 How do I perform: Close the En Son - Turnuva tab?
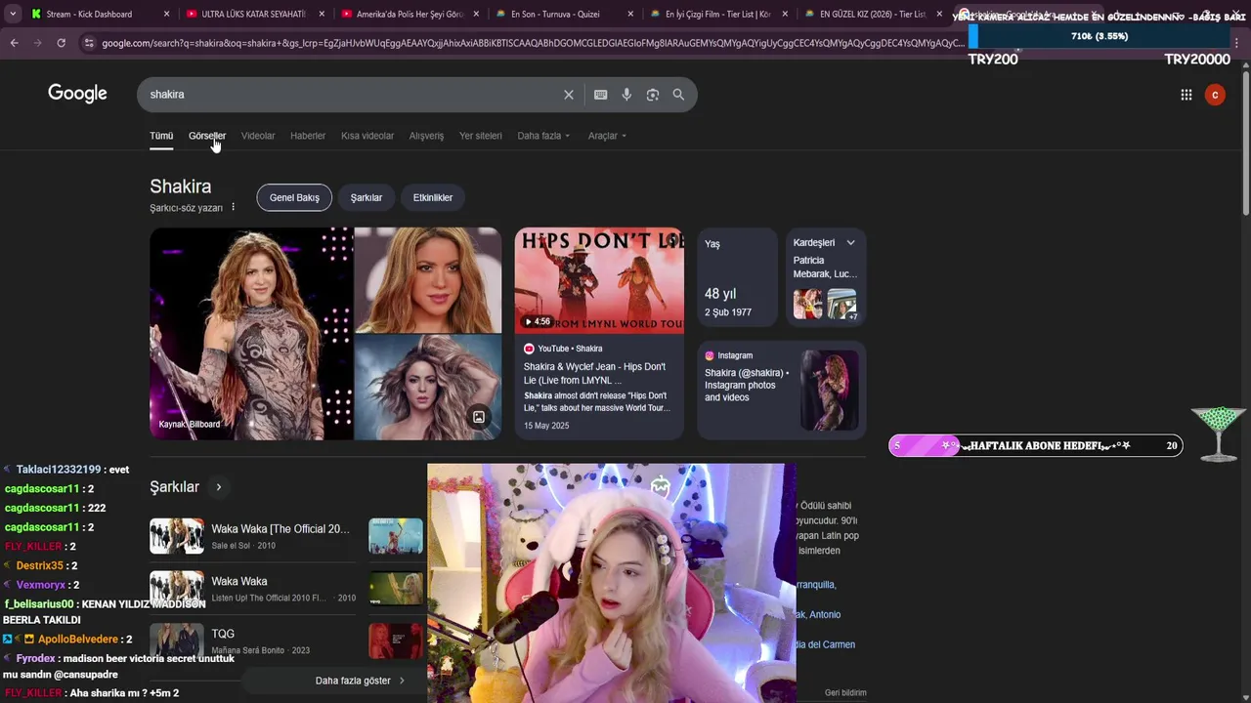pyautogui.click(x=630, y=14)
